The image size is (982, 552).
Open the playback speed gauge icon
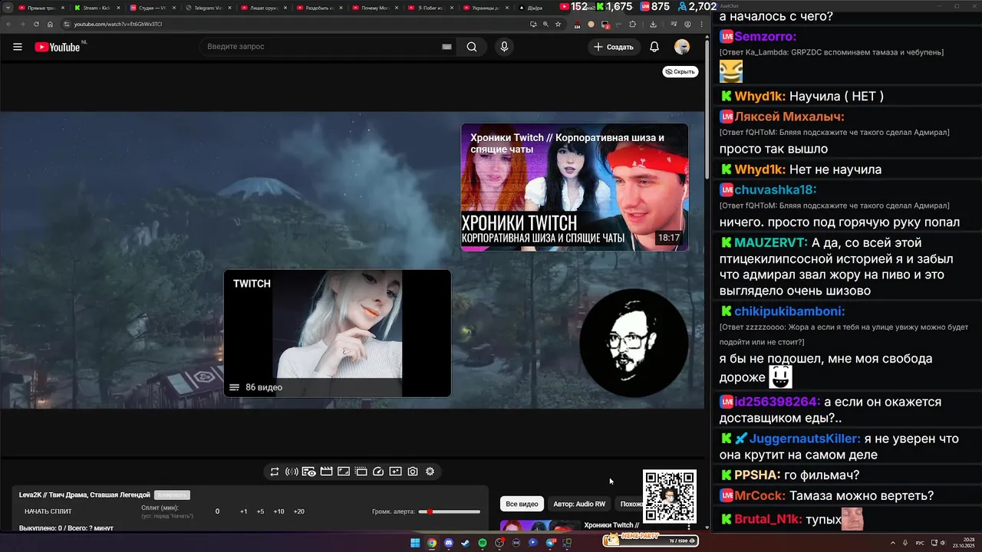pyautogui.click(x=378, y=472)
